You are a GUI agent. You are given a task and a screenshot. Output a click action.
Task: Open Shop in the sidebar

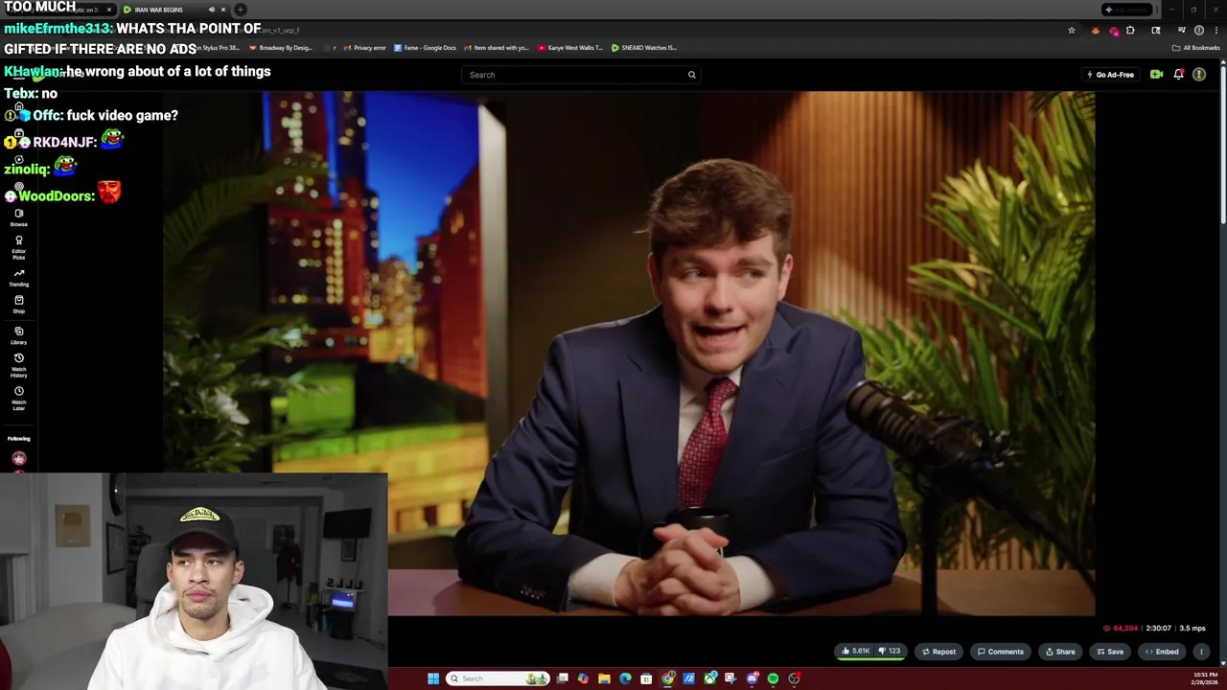click(x=18, y=305)
